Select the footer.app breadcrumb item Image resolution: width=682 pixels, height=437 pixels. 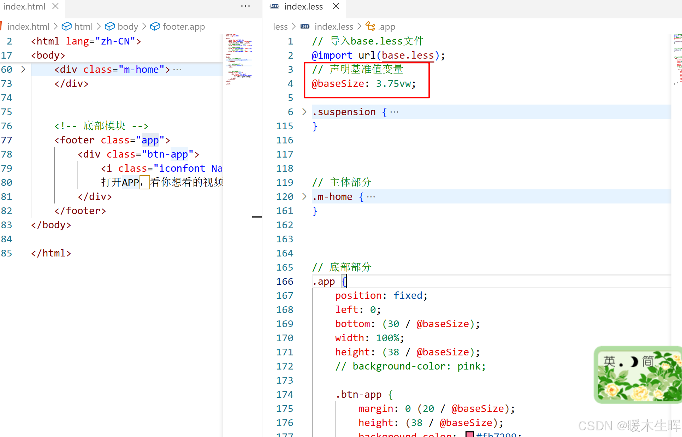pos(184,26)
